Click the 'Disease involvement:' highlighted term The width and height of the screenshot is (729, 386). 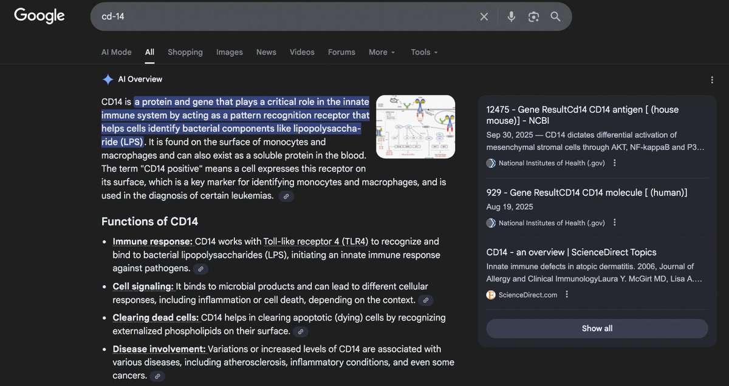tap(159, 349)
